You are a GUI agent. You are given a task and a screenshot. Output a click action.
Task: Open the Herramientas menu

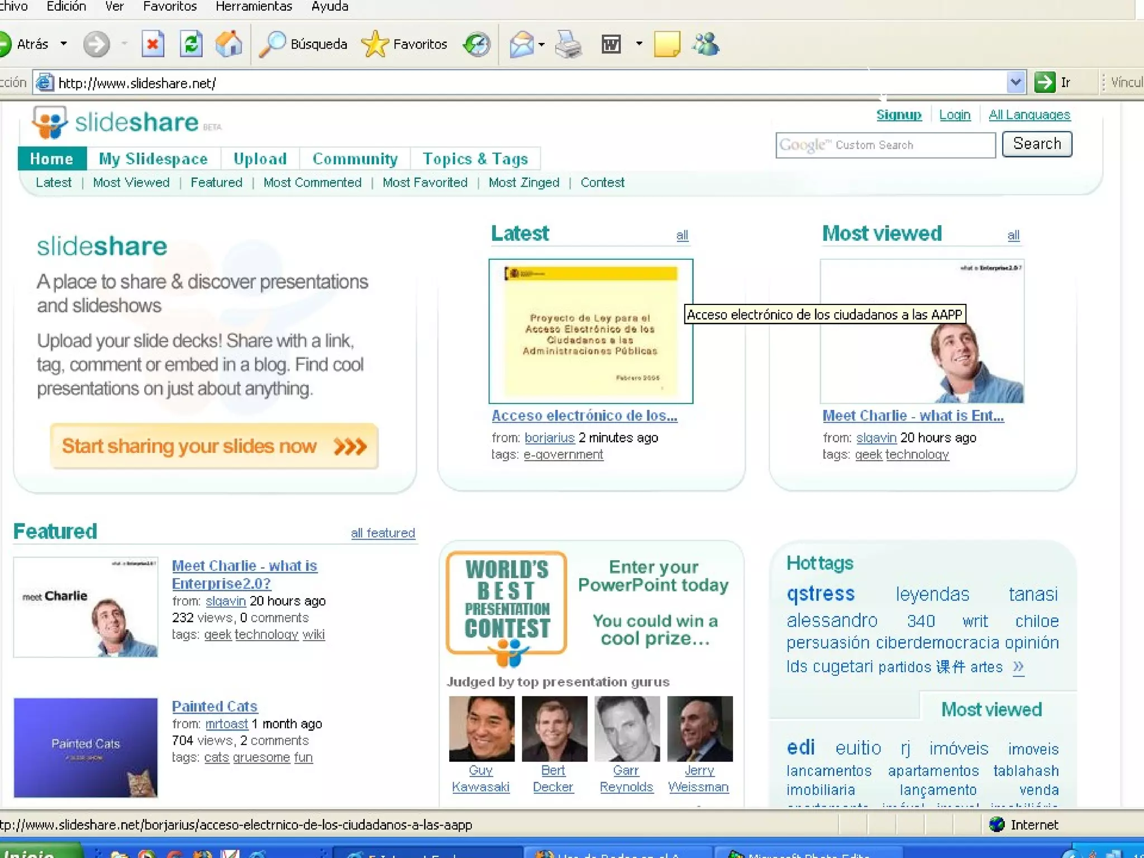click(254, 7)
